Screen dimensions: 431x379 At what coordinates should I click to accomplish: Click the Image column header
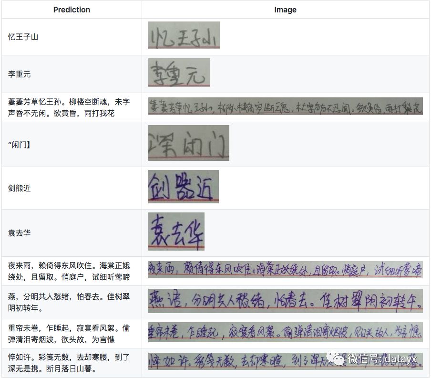[x=285, y=10]
